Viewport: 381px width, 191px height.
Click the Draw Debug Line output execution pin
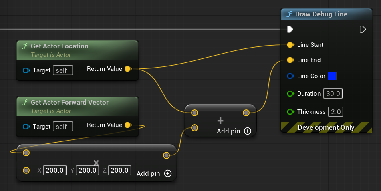pyautogui.click(x=363, y=29)
